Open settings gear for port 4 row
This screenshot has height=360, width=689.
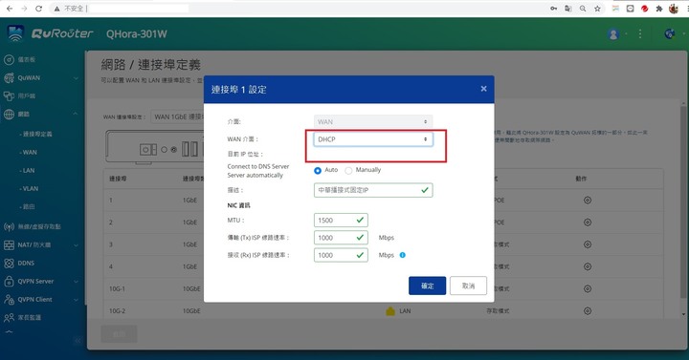click(588, 266)
